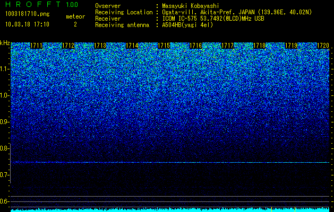Click the Receiving Location field label
The height and width of the screenshot is (212, 334).
[124, 12]
